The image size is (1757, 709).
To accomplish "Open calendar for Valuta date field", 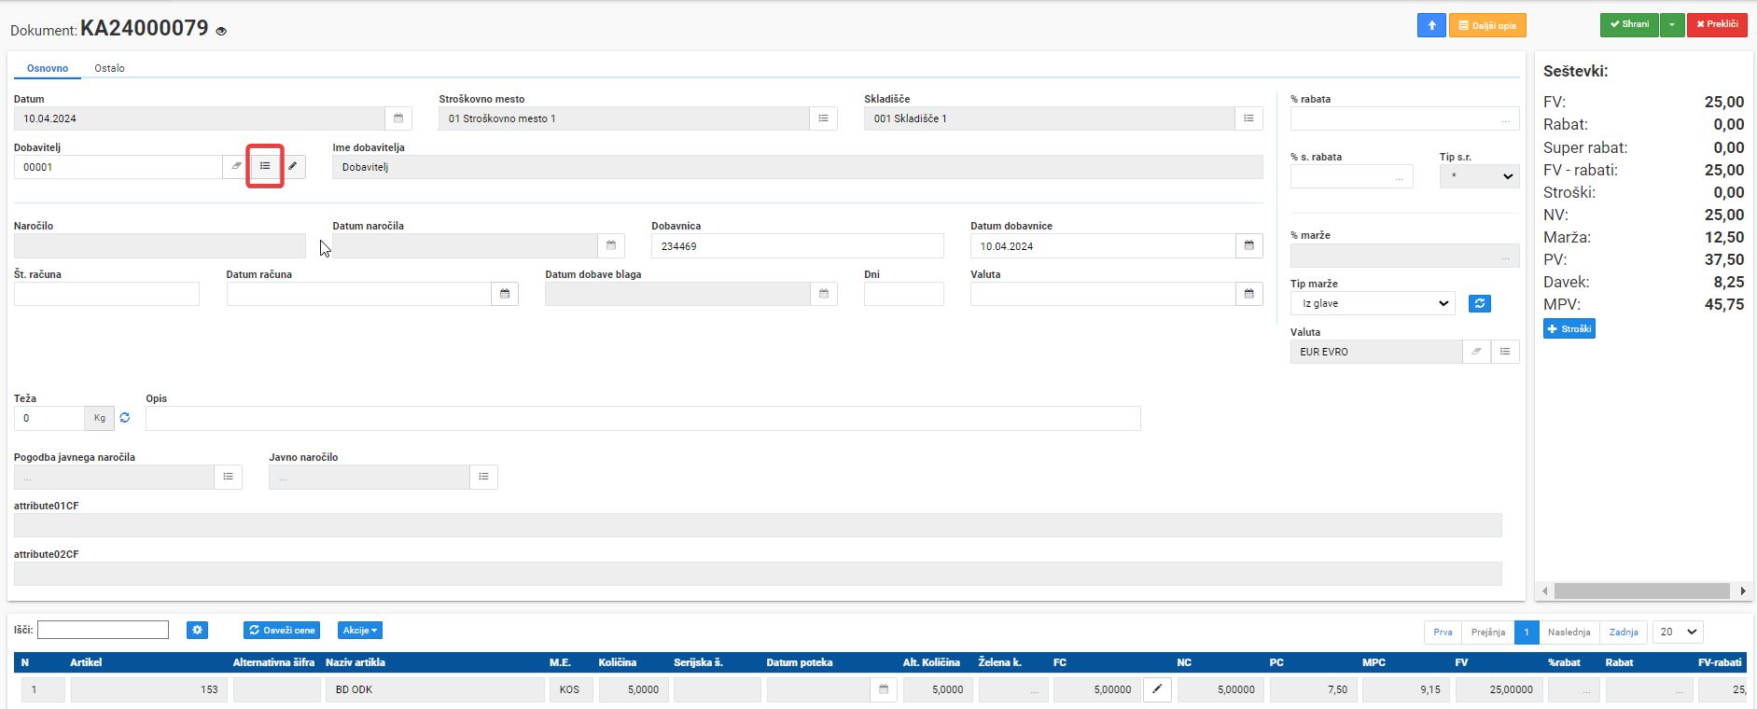I will coord(1248,294).
